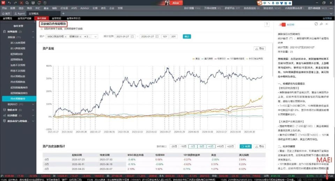This screenshot has height=181, width=335.
Task: Open the asset selection dropdown arrow
Action: (95, 37)
